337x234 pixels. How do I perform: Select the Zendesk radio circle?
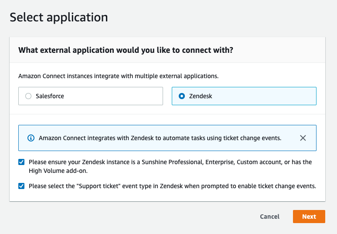coord(182,96)
